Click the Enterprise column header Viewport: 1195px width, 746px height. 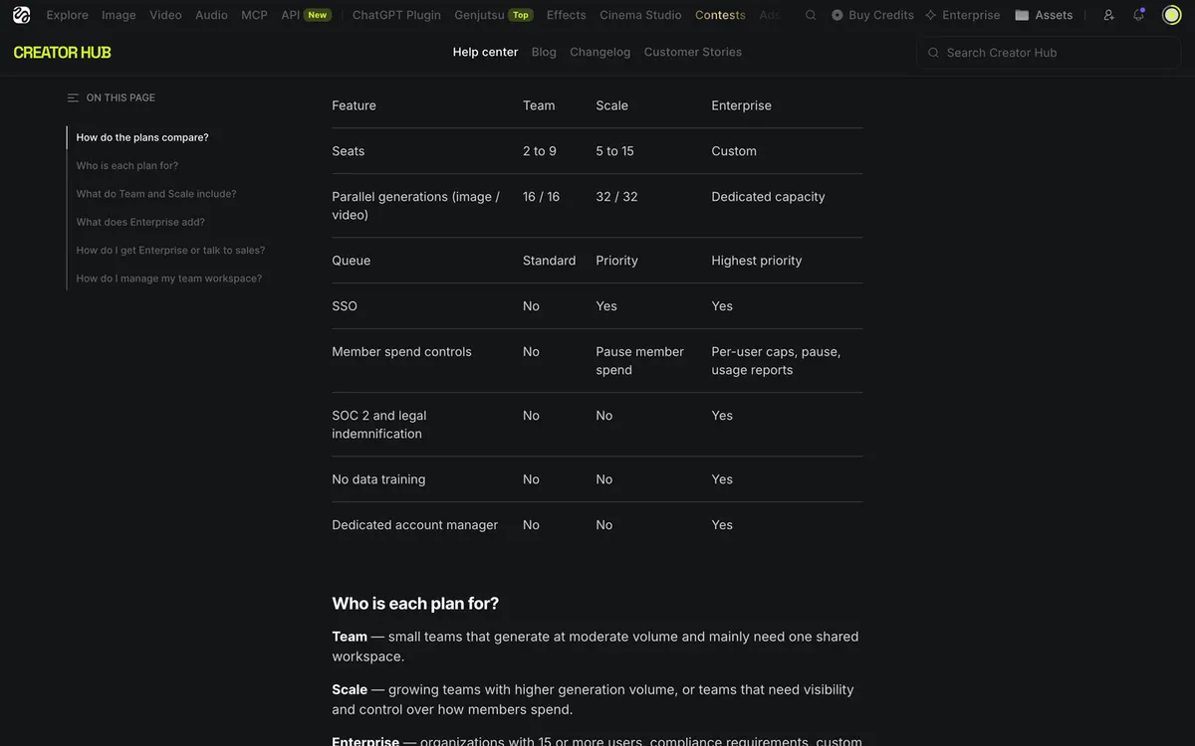click(741, 105)
